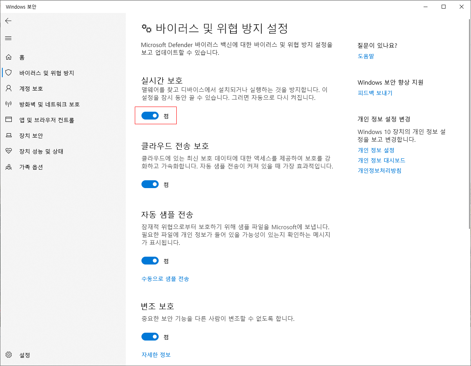Click the person icon for 계정 보호

click(x=9, y=89)
